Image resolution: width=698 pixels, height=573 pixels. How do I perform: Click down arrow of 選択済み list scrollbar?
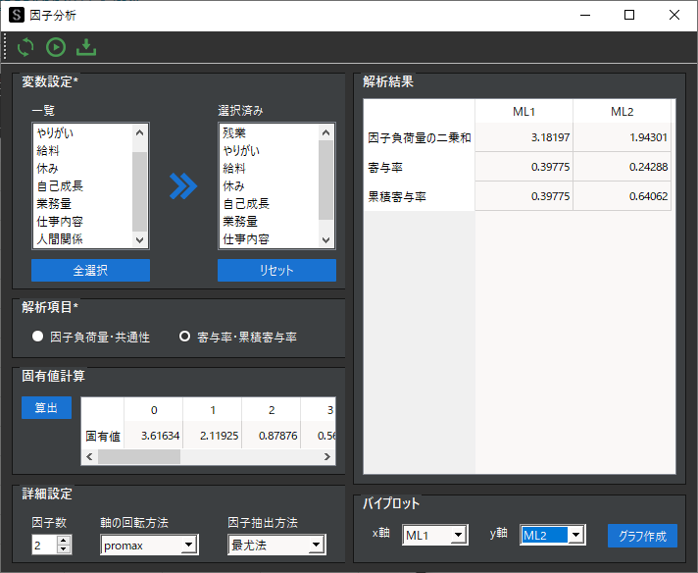coord(325,239)
